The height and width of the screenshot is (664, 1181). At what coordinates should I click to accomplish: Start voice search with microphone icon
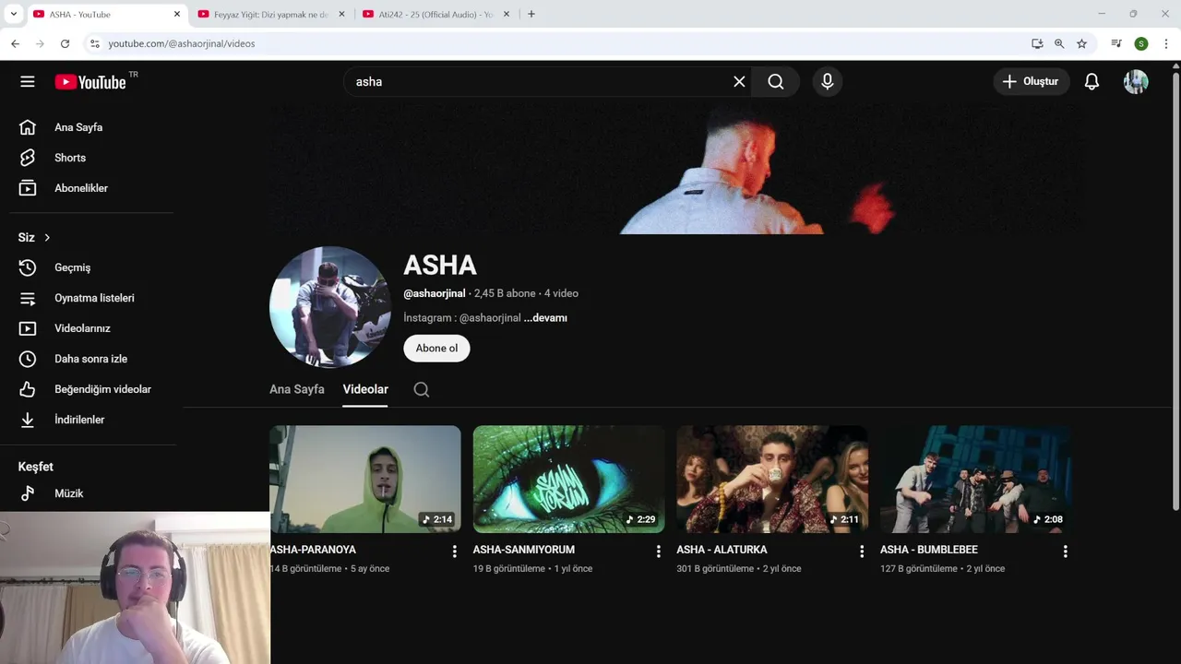[x=828, y=82]
